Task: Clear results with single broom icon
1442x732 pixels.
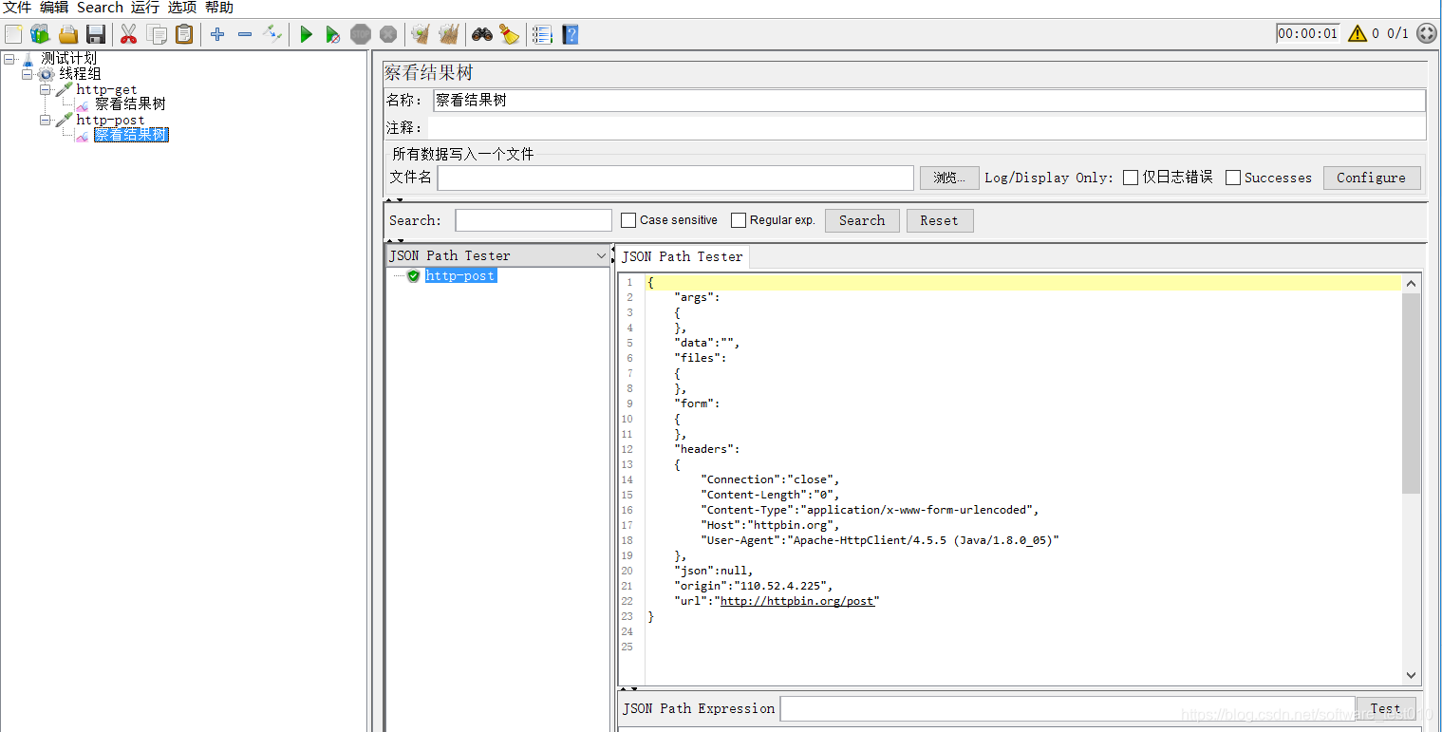Action: 421,35
